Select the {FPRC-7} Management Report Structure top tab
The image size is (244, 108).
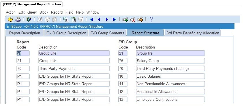pos(32,4)
